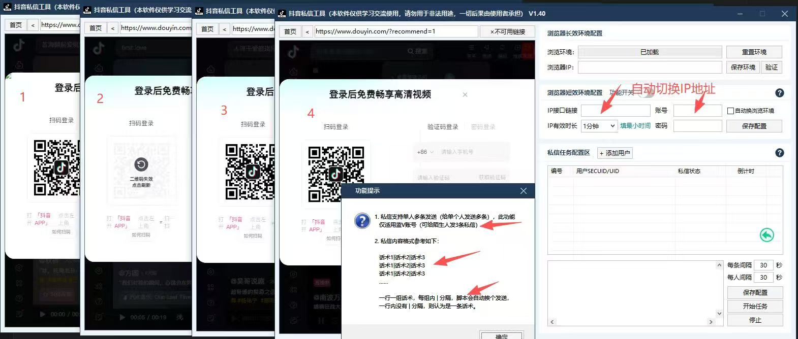Click the + 添加用户 button
The height and width of the screenshot is (339, 798).
tap(615, 153)
